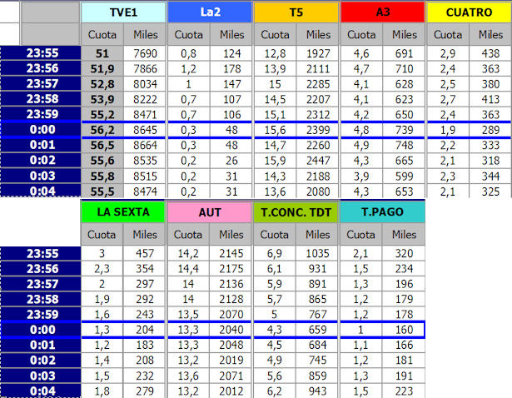
Task: Click the Miles subheader under T.PAGO
Action: coord(404,234)
